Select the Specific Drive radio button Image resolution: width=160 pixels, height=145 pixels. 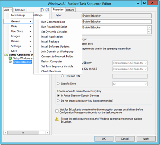[58, 83]
